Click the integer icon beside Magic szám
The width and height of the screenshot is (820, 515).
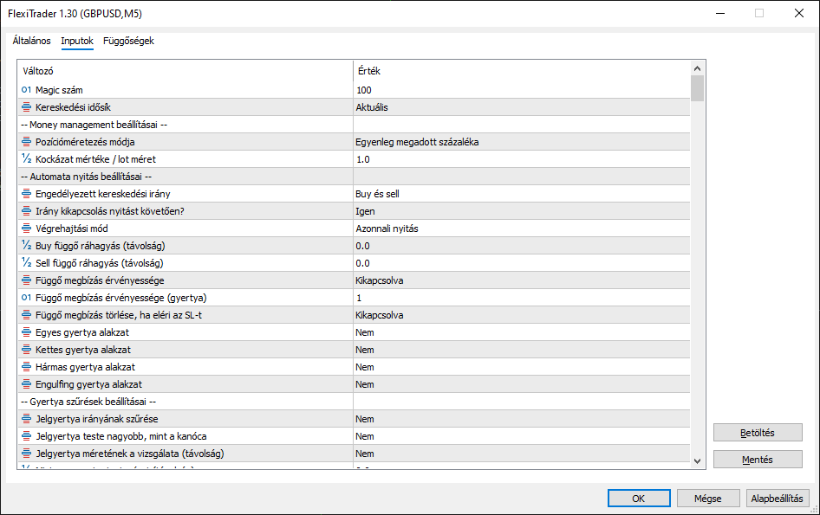tap(26, 90)
